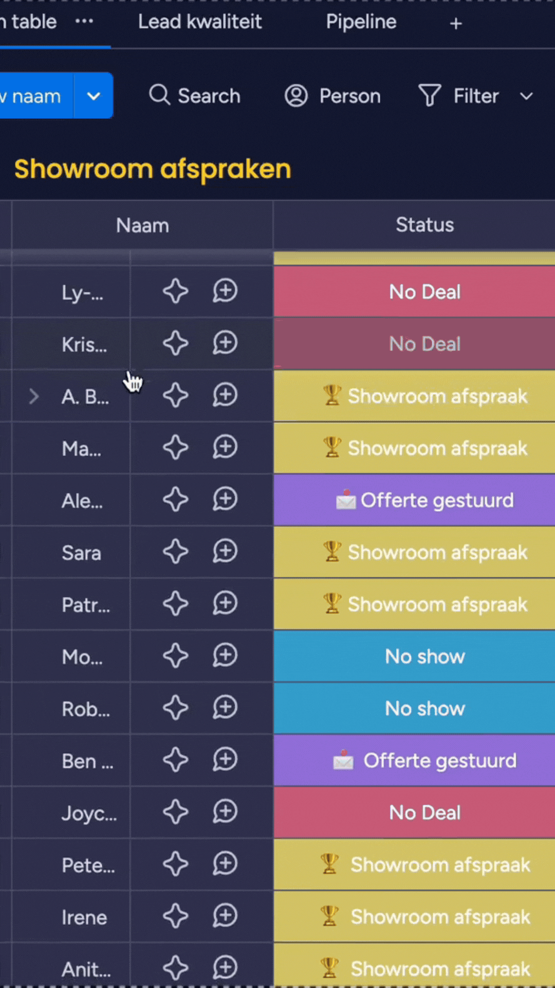
Task: Open the add update bubble for Kris row
Action: [225, 343]
